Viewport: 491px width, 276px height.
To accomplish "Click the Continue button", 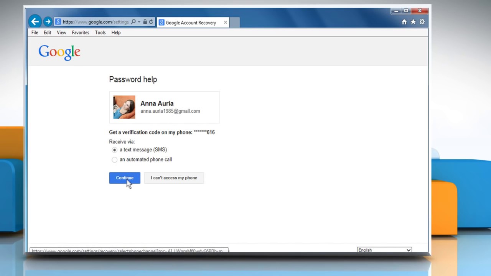I will coord(125,178).
